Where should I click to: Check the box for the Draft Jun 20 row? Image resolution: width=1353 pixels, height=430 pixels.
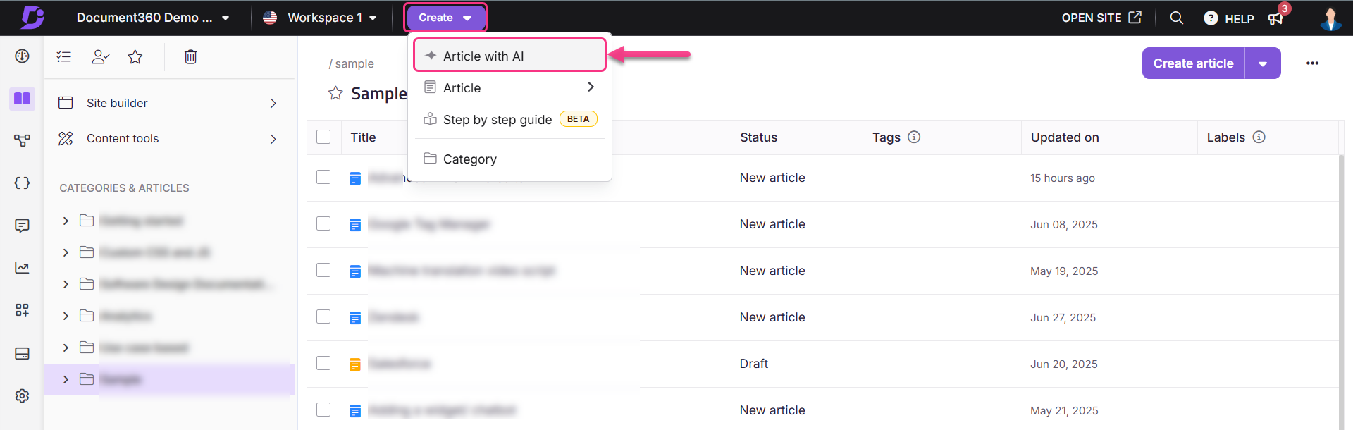coord(323,363)
